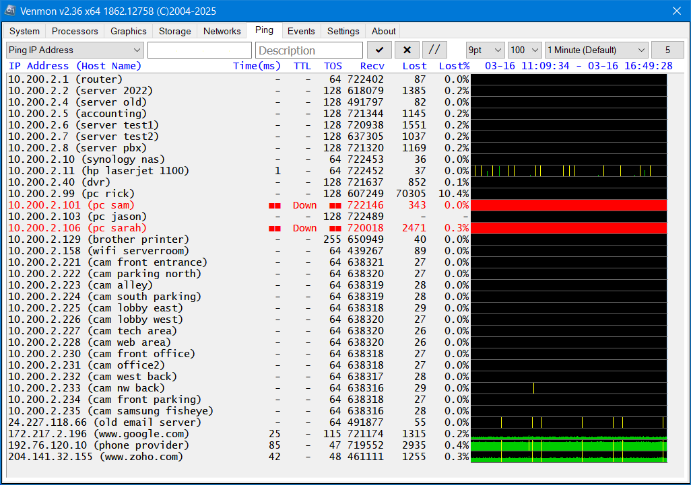Click the Recv column header
Image resolution: width=691 pixels, height=485 pixels.
(x=372, y=66)
